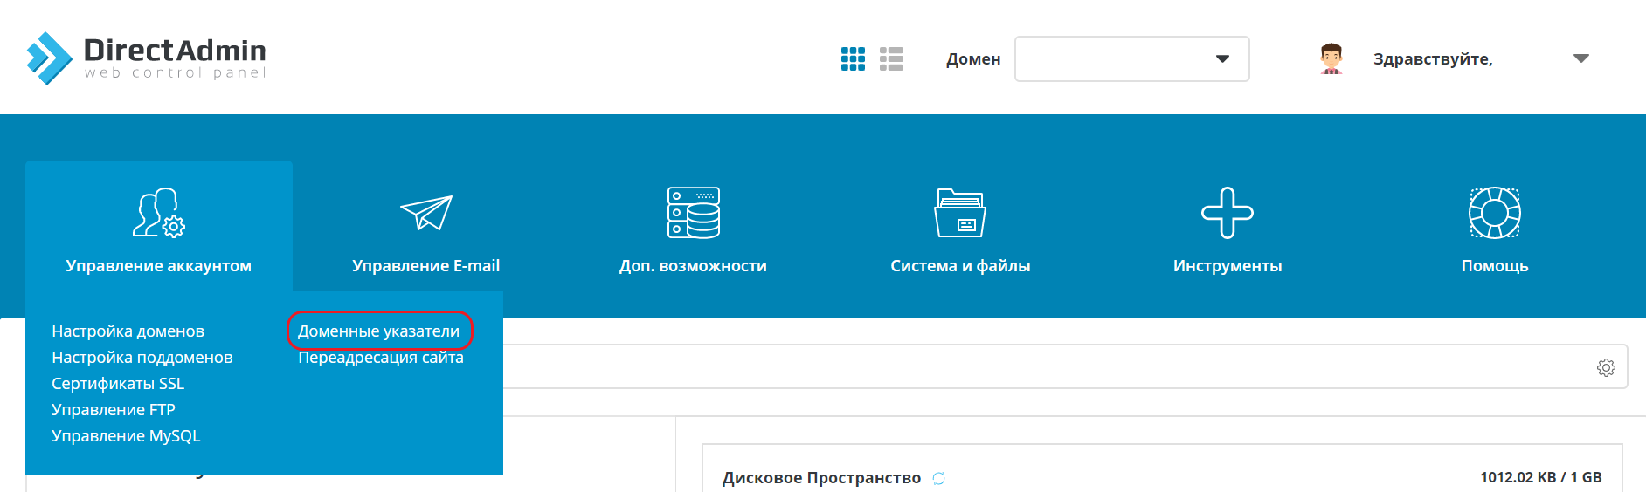Click the lifebuoy Помощь icon

click(1494, 213)
